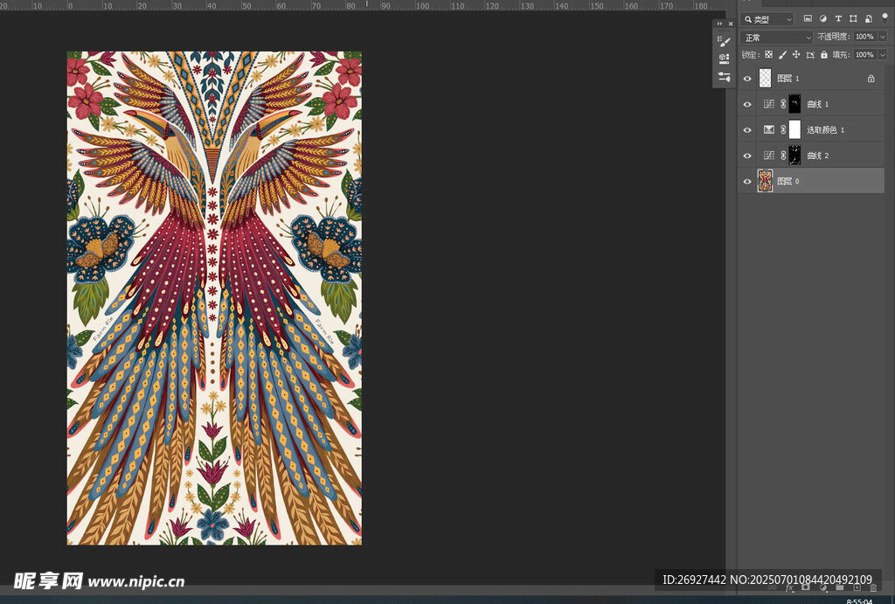
Task: Filter layers by shape type
Action: click(x=853, y=18)
